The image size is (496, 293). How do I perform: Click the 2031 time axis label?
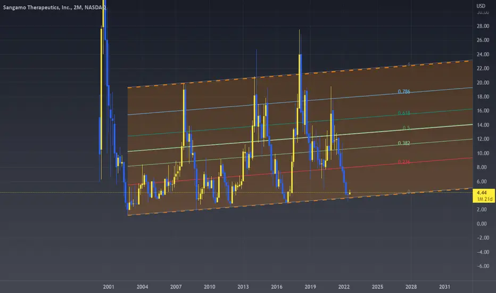pos(444,287)
